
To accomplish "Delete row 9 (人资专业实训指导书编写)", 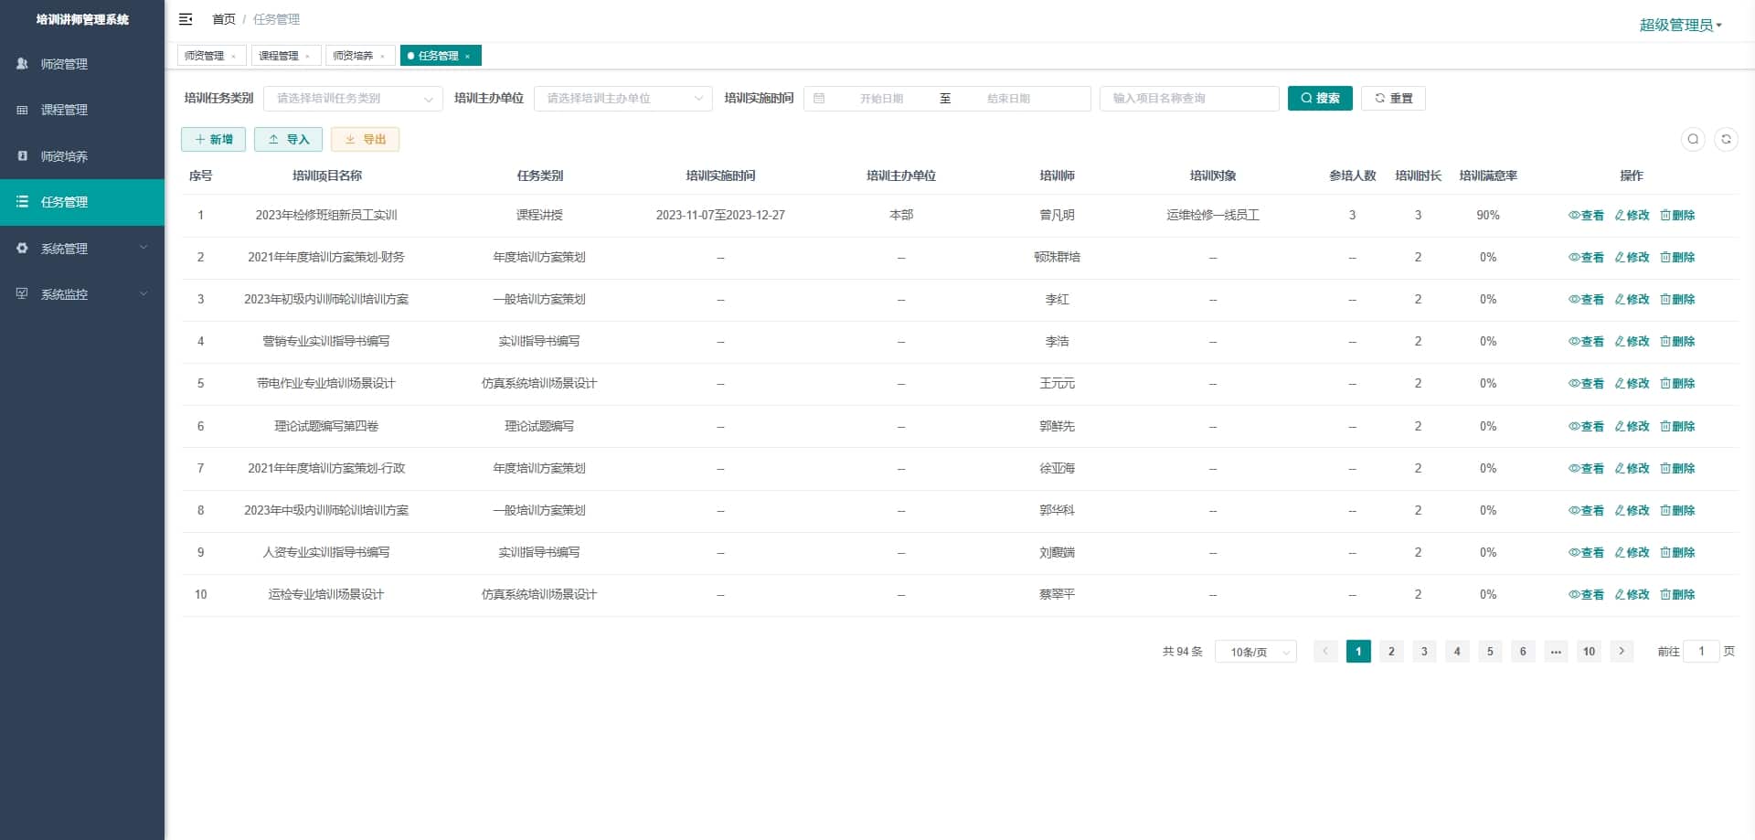I will pos(1677,553).
